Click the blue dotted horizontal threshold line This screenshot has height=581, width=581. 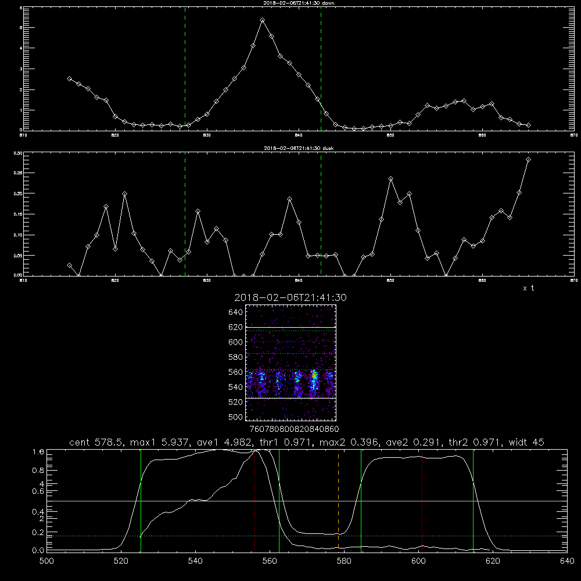coord(307,536)
